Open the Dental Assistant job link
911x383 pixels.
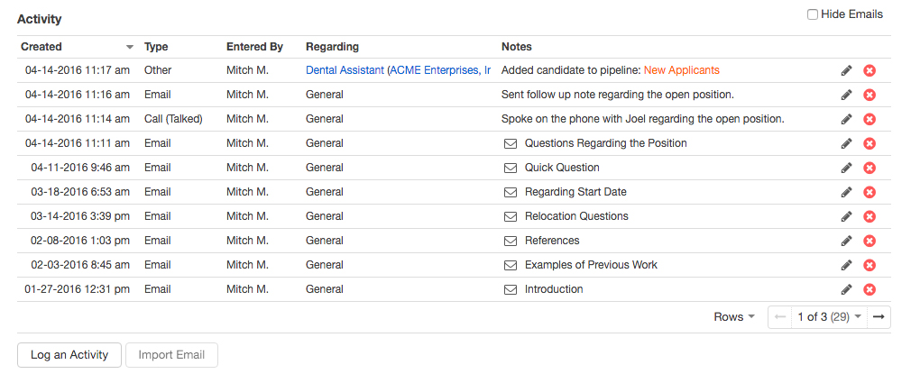(345, 70)
